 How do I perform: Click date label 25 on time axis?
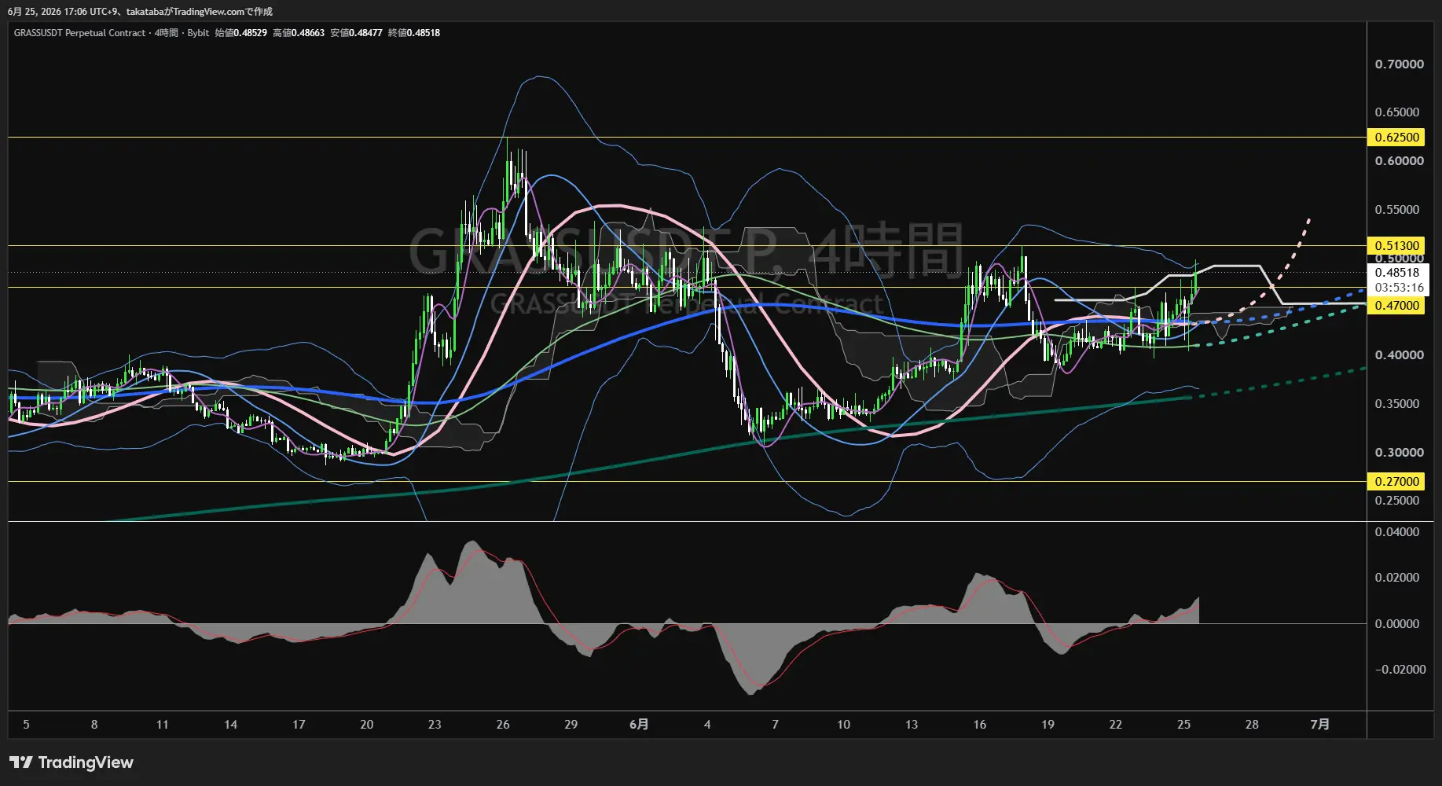tap(1184, 725)
